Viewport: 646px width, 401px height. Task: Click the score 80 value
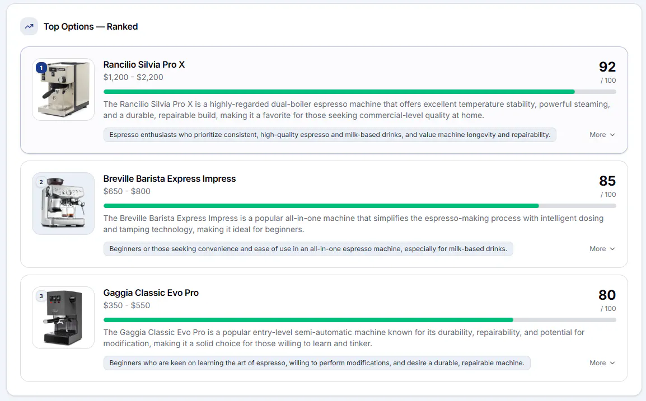pyautogui.click(x=607, y=295)
